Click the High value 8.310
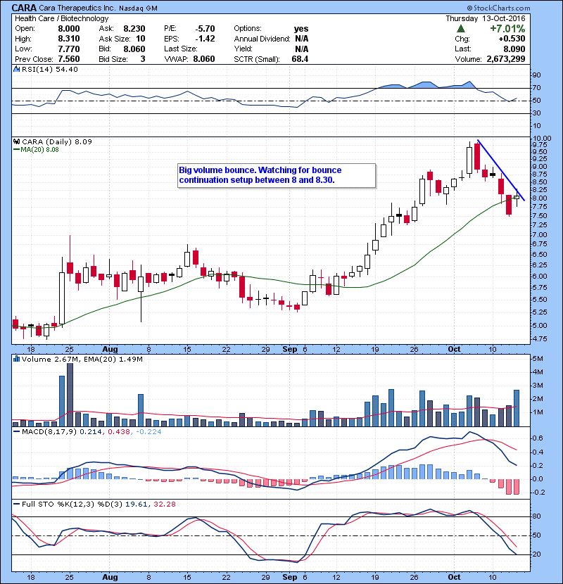The image size is (563, 584). coord(69,39)
